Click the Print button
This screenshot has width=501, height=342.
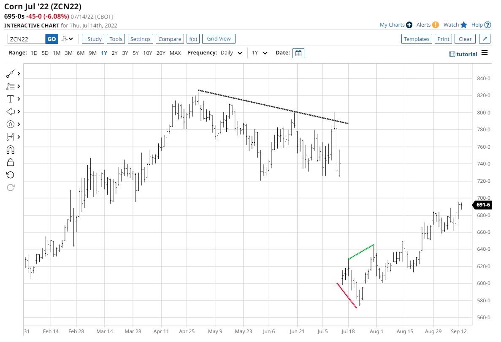click(443, 39)
